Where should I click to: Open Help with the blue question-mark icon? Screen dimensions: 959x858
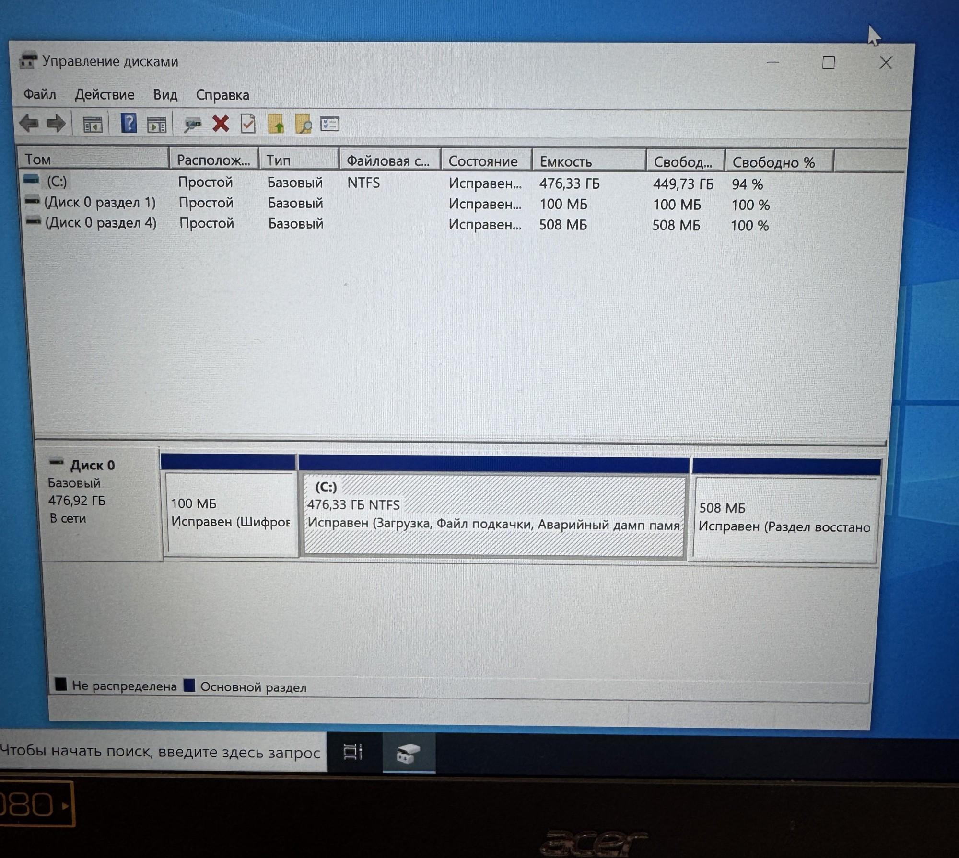(129, 123)
